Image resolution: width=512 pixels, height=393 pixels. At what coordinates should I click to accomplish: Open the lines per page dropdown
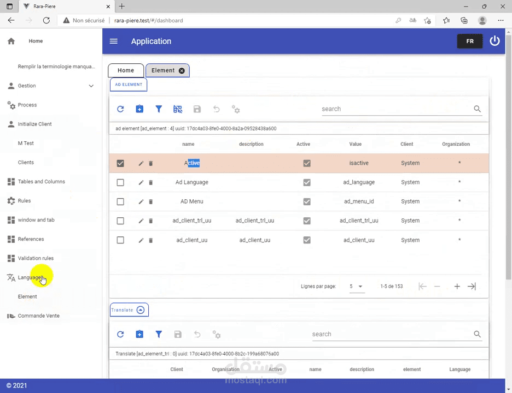[x=357, y=287]
